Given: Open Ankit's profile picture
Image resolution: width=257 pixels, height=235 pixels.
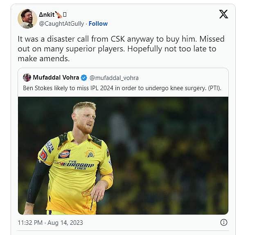Looking at the screenshot, I should pyautogui.click(x=27, y=19).
